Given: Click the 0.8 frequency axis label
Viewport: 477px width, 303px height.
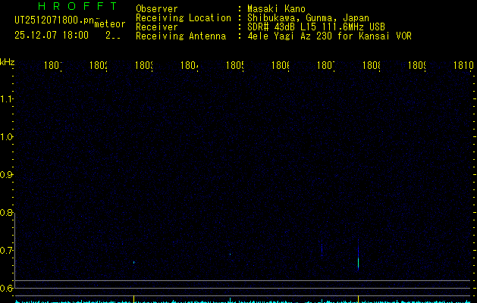Looking at the screenshot, I should tap(7, 213).
